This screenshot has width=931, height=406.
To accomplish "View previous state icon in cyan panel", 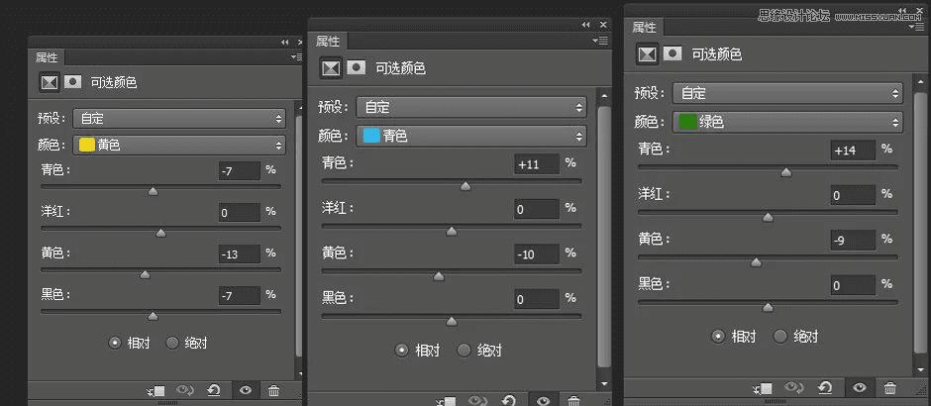I will coord(476,401).
